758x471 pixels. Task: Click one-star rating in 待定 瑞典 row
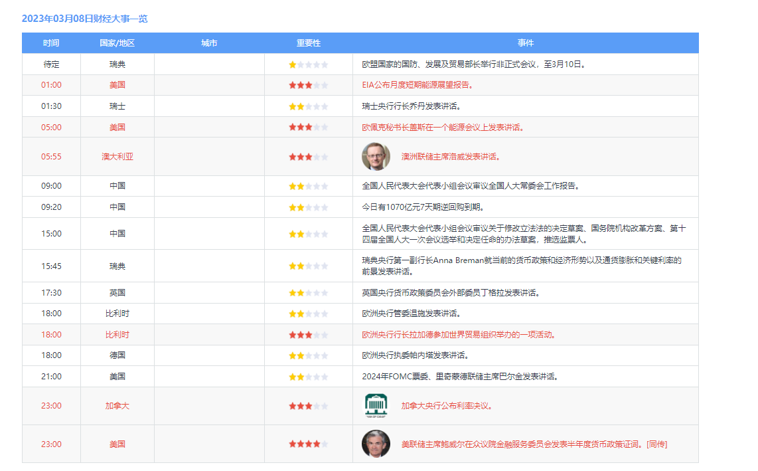309,64
